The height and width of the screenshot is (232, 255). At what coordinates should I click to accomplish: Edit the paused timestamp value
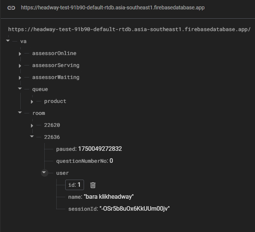(x=100, y=149)
